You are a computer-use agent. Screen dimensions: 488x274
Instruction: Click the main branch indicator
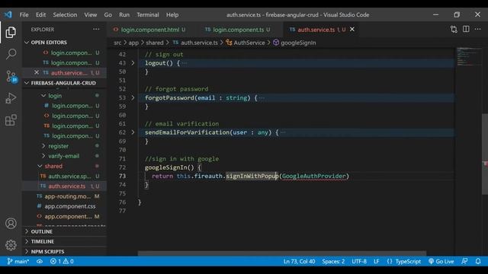18,261
